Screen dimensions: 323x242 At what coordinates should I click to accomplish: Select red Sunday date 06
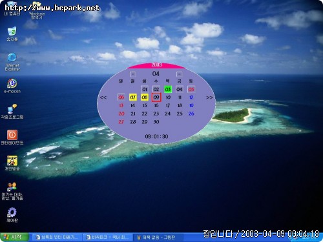point(121,97)
